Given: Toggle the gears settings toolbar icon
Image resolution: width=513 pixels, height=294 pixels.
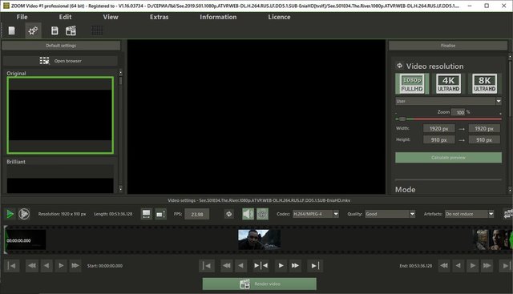Looking at the screenshot, I should 33,30.
